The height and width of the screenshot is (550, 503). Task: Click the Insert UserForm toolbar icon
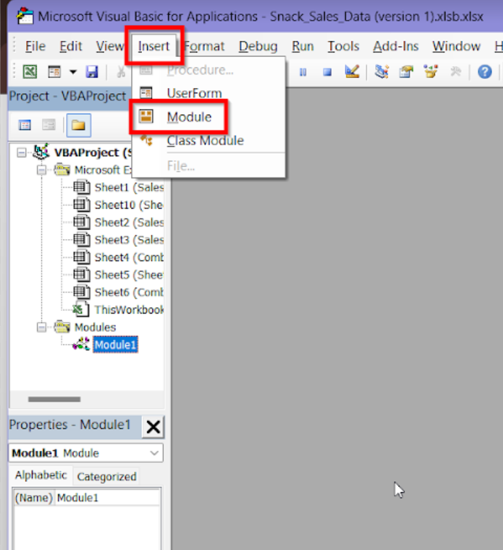click(54, 72)
